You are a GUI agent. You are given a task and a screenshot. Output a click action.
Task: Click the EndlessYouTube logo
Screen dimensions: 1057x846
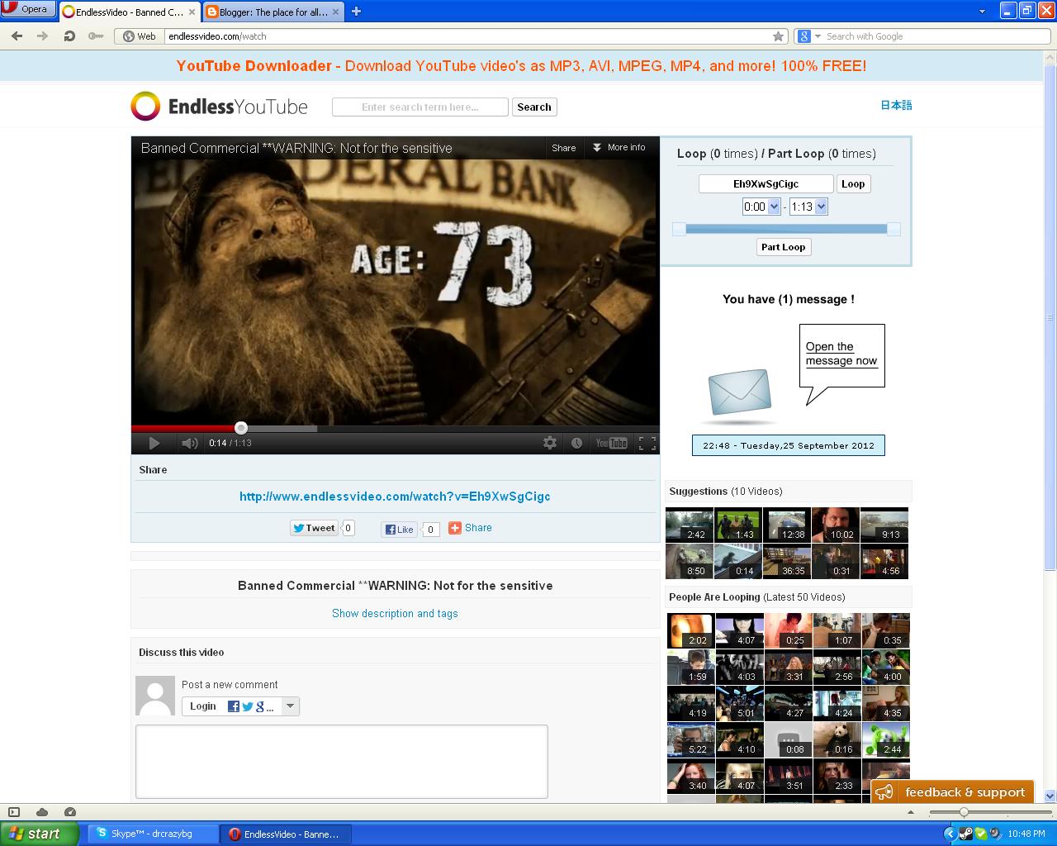click(x=219, y=107)
